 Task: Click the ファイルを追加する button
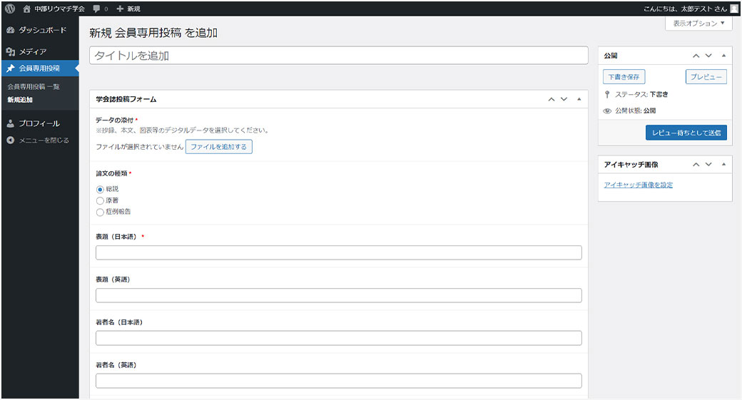click(218, 147)
